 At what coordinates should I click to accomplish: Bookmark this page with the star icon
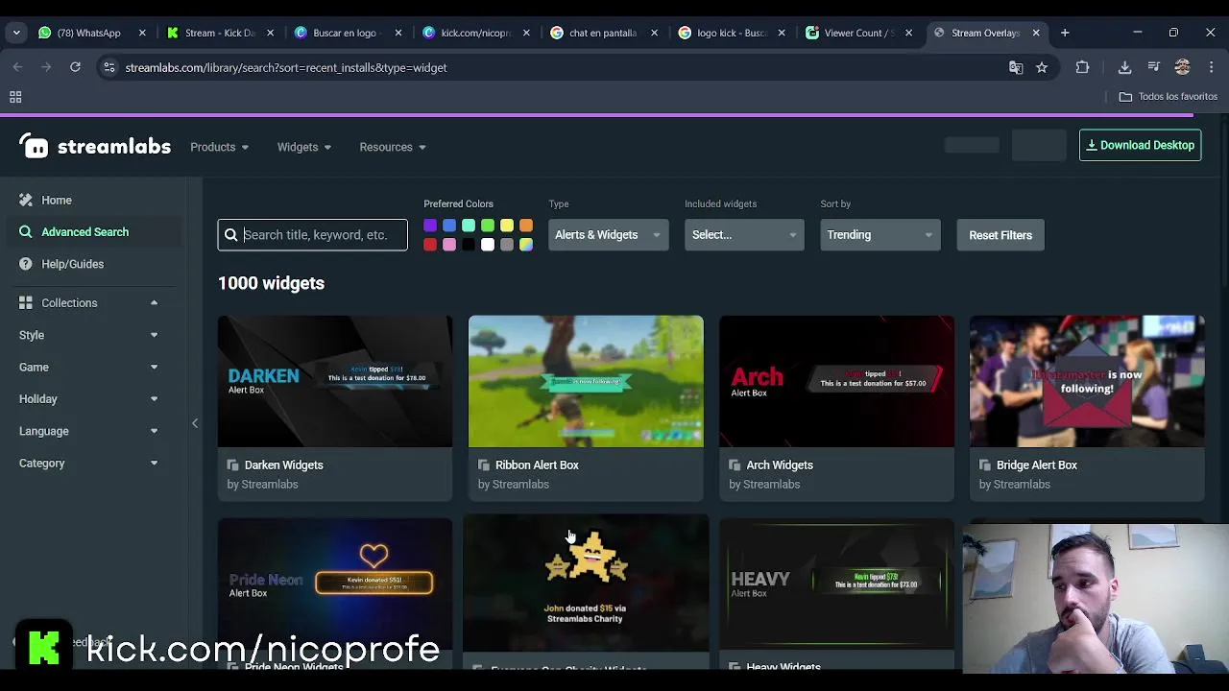point(1042,67)
